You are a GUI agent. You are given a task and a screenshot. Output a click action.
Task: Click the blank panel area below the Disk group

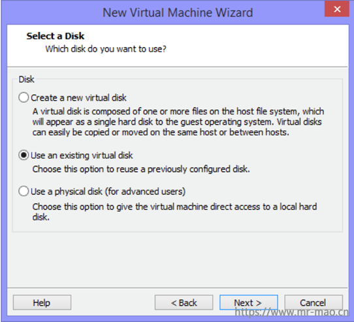tap(178, 260)
